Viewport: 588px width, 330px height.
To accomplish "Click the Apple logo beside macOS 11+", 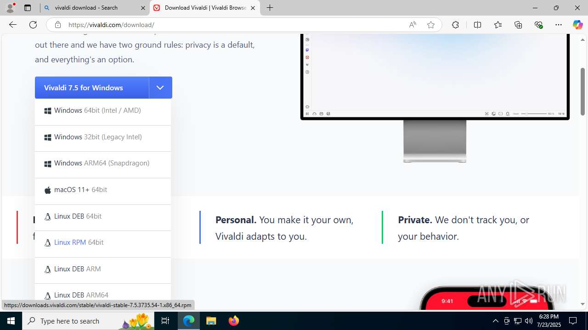I will pyautogui.click(x=47, y=190).
